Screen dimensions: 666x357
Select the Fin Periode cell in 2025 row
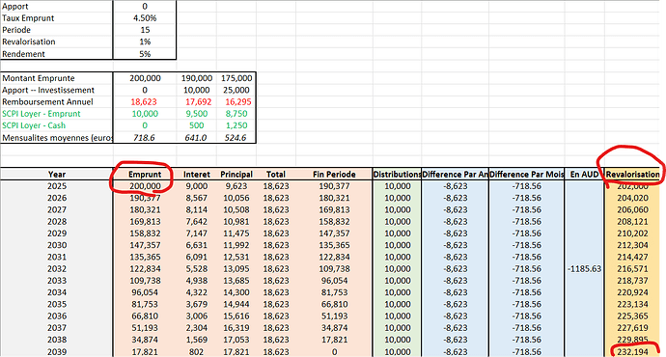tap(334, 186)
